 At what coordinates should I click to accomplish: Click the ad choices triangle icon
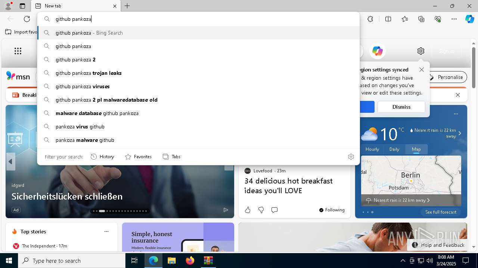click(226, 210)
